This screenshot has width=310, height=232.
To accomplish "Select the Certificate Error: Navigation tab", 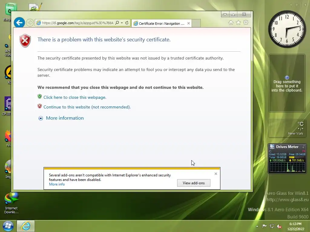I will 162,24.
